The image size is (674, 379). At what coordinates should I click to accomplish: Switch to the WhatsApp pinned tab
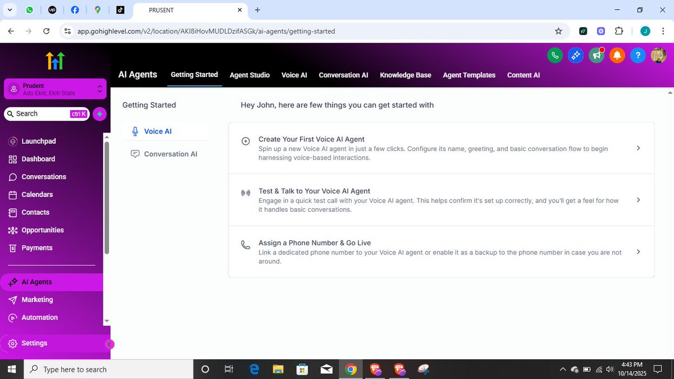29,10
